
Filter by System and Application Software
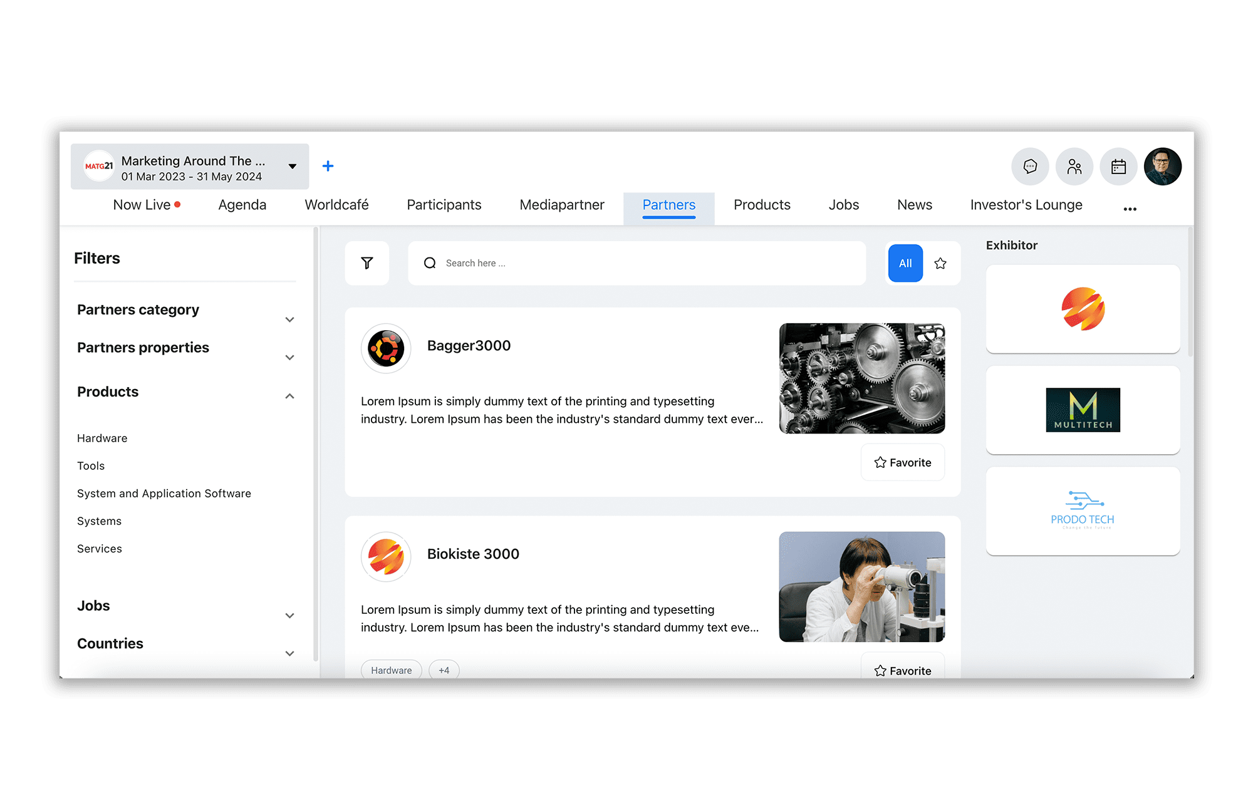pyautogui.click(x=164, y=494)
